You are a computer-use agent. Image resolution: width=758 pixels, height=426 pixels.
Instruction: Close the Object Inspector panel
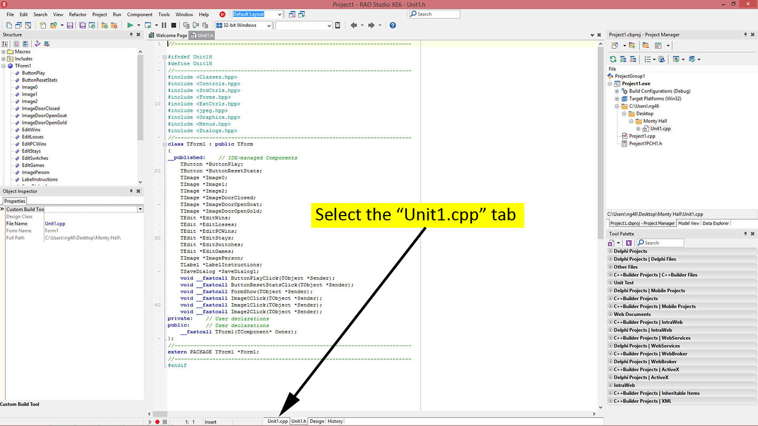tap(138, 191)
